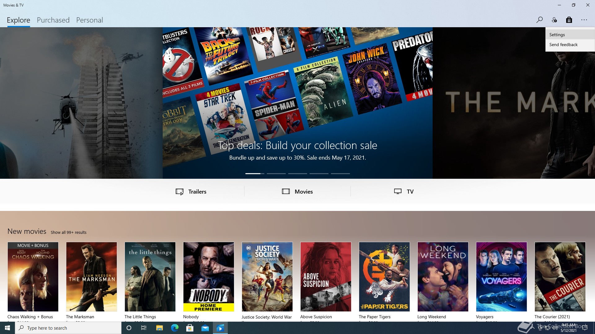The width and height of the screenshot is (595, 334).
Task: Click 'Voyagers' title text
Action: [x=485, y=317]
